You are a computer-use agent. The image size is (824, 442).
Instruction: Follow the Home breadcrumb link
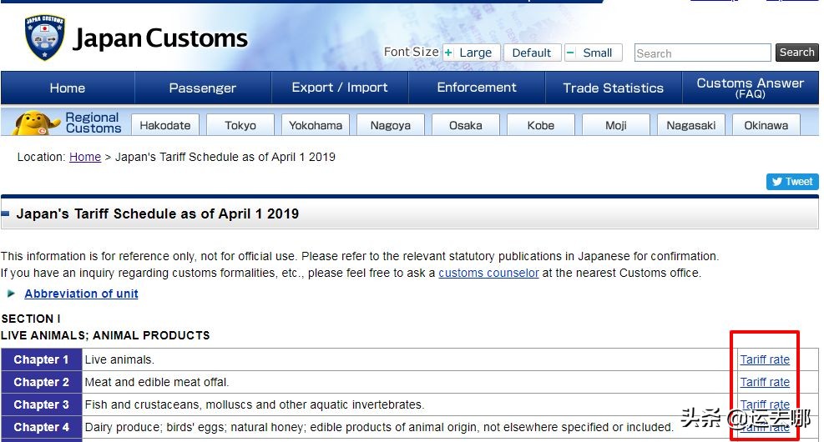point(85,157)
